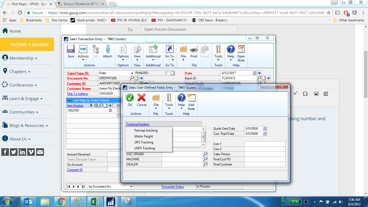Image resolution: width=368 pixels, height=207 pixels.
Task: Expand the Line Items by Order Entered arrow
Action: tap(69, 101)
